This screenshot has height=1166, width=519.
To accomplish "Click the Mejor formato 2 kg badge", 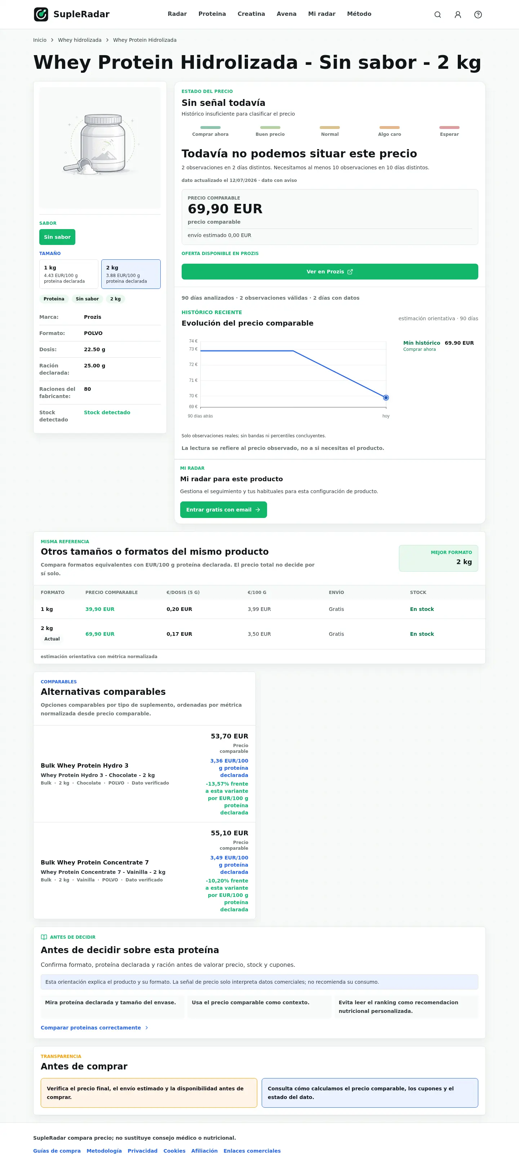I will pos(438,558).
